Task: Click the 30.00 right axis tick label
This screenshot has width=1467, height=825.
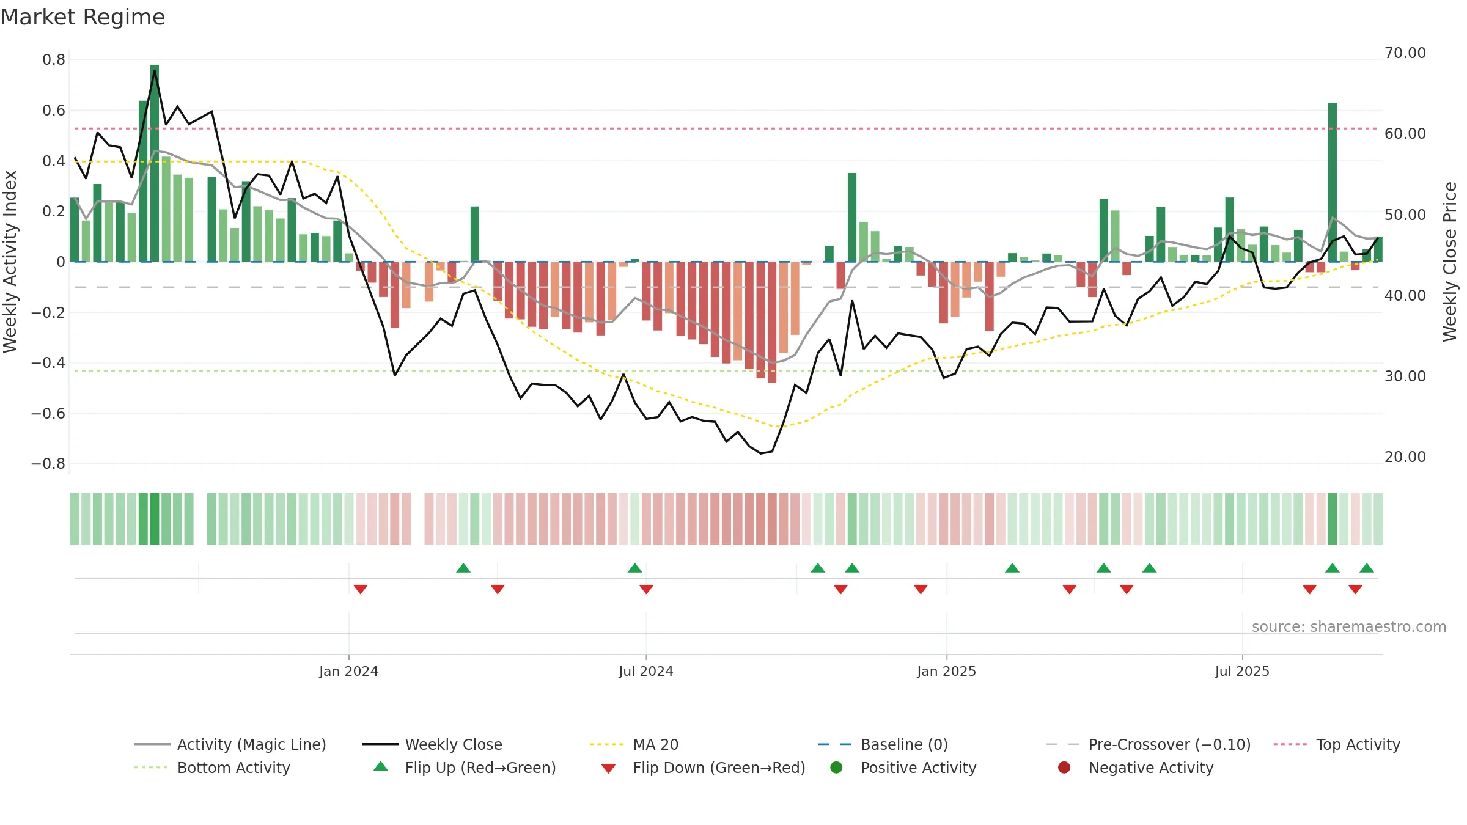Action: [x=1405, y=376]
